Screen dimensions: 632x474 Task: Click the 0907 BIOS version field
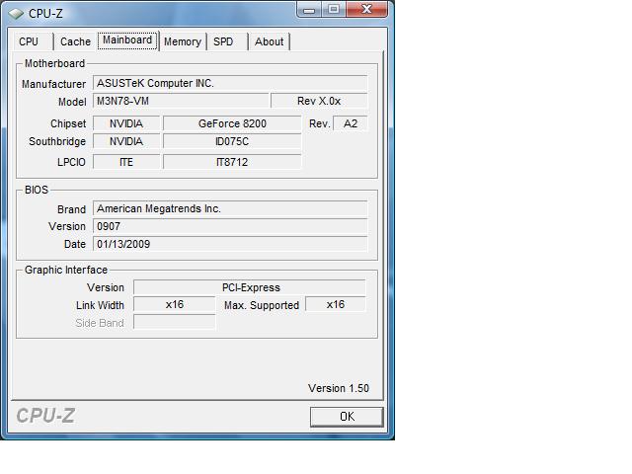click(x=230, y=226)
